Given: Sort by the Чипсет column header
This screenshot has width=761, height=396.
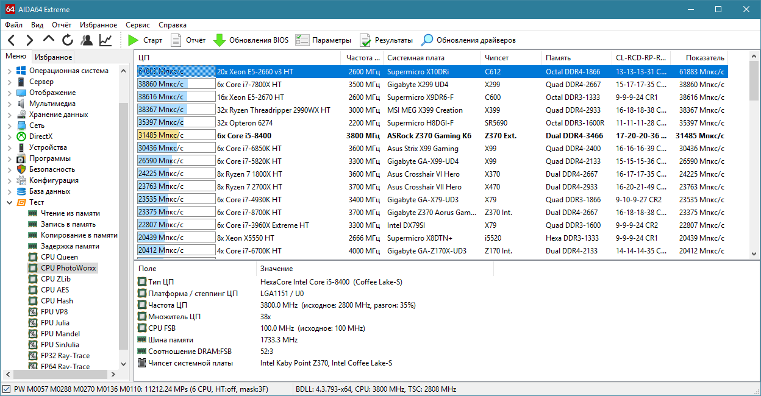Looking at the screenshot, I should pos(511,57).
